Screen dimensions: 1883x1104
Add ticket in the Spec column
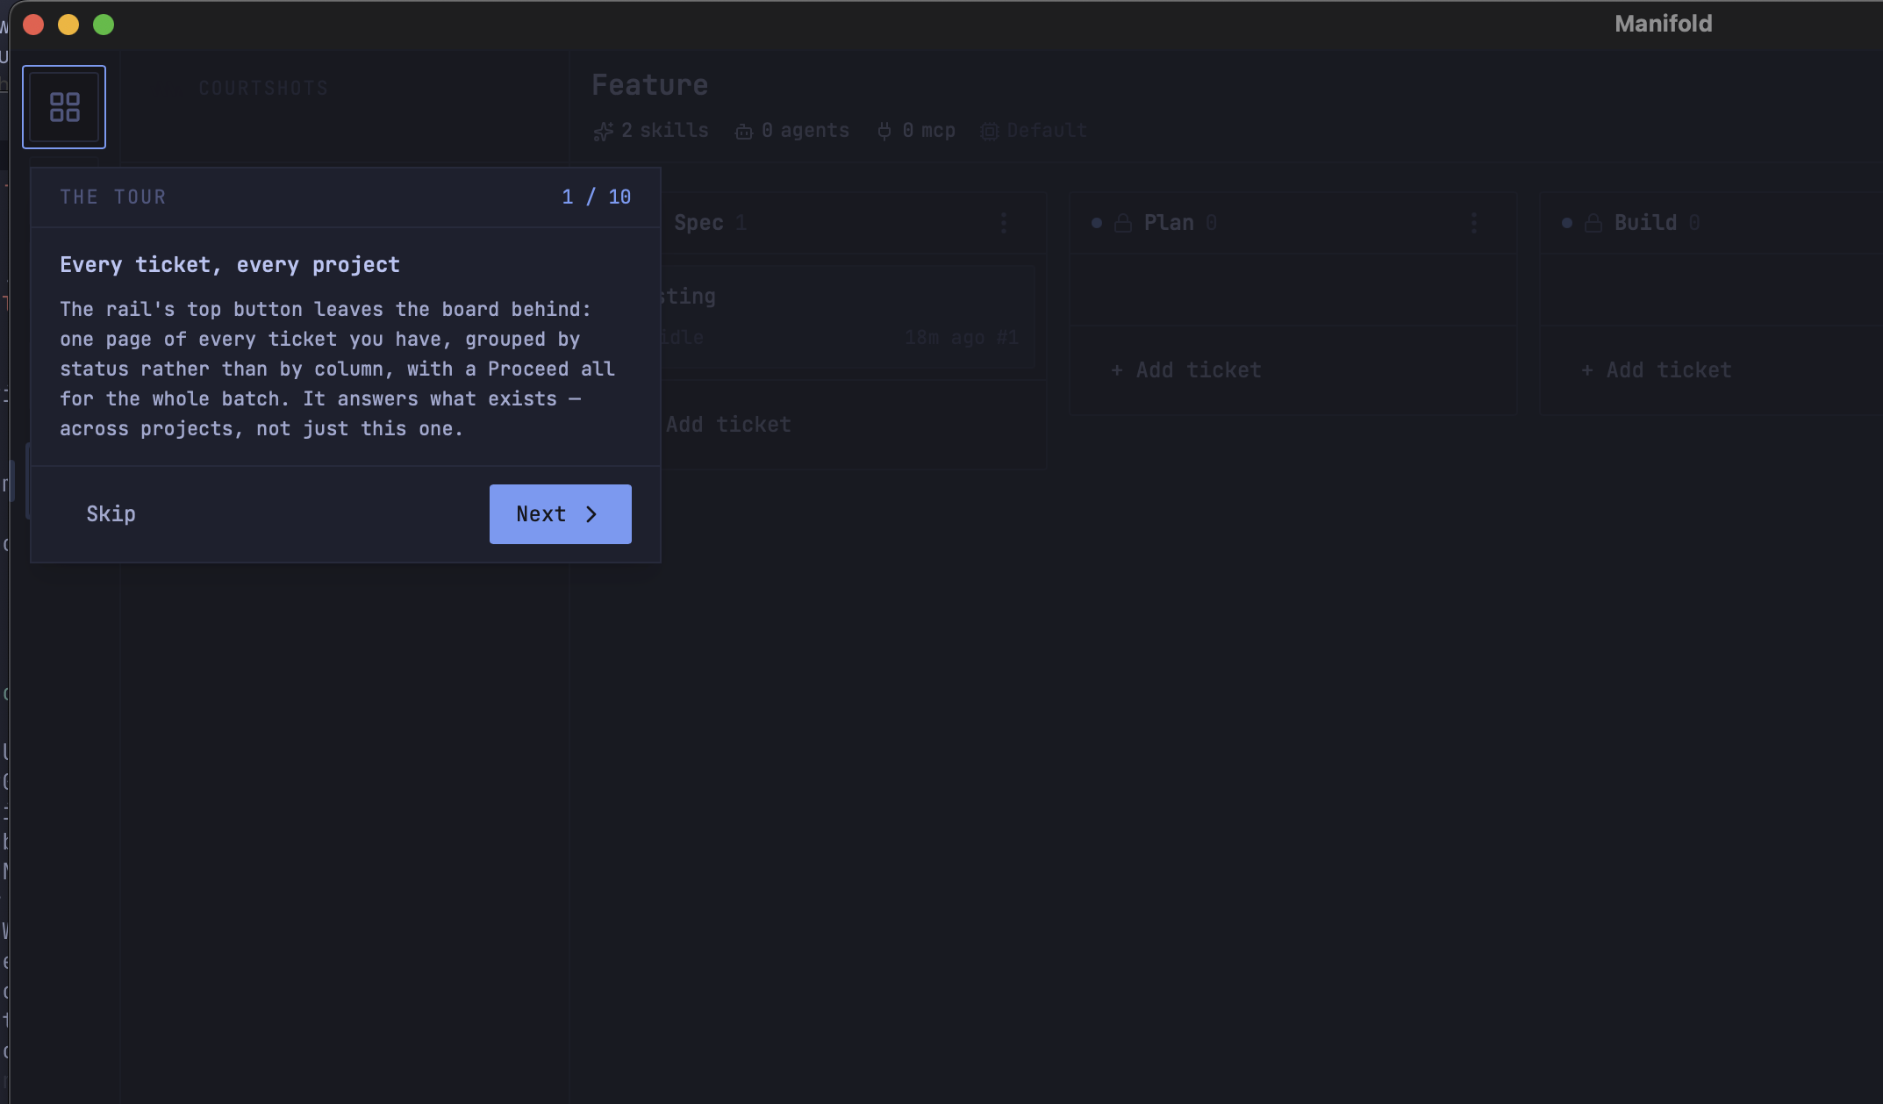point(727,425)
